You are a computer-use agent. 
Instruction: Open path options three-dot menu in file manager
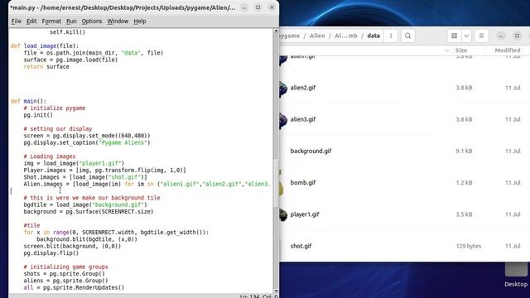391,36
